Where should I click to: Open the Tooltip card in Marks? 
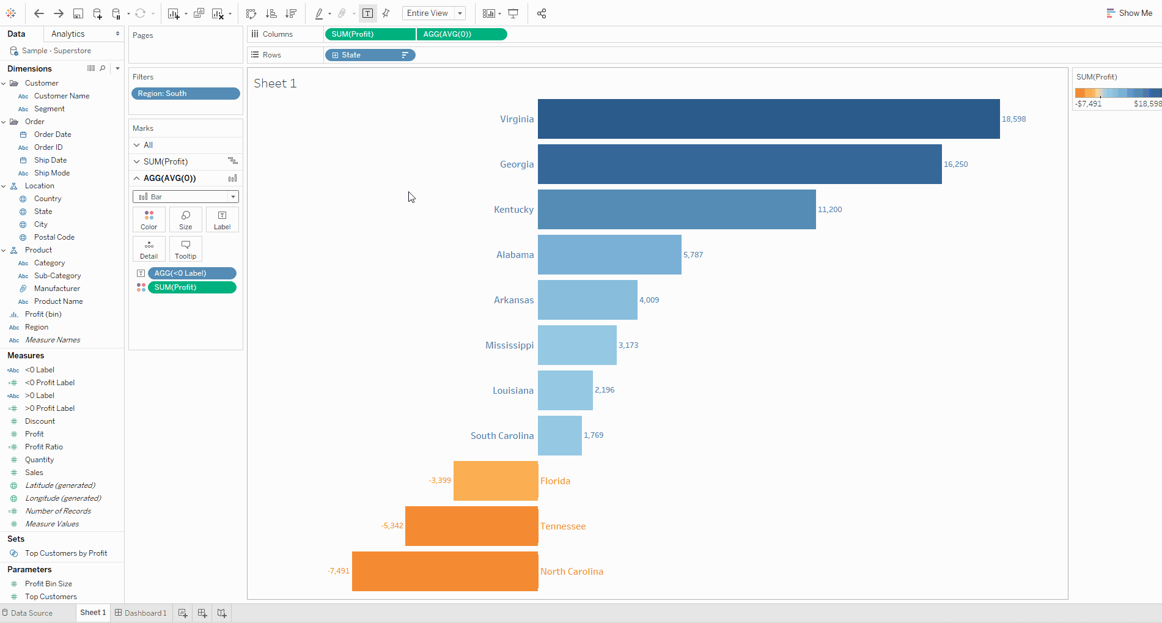(x=186, y=249)
